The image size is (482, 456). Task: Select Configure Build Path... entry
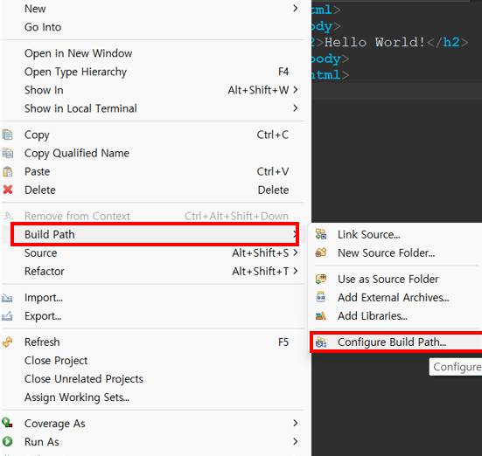coord(395,342)
